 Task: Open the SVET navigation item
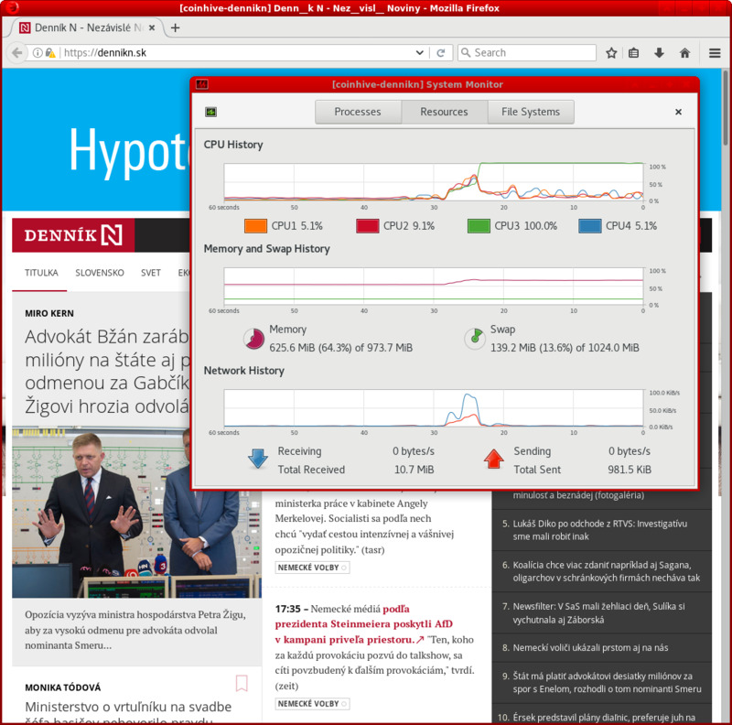click(151, 273)
